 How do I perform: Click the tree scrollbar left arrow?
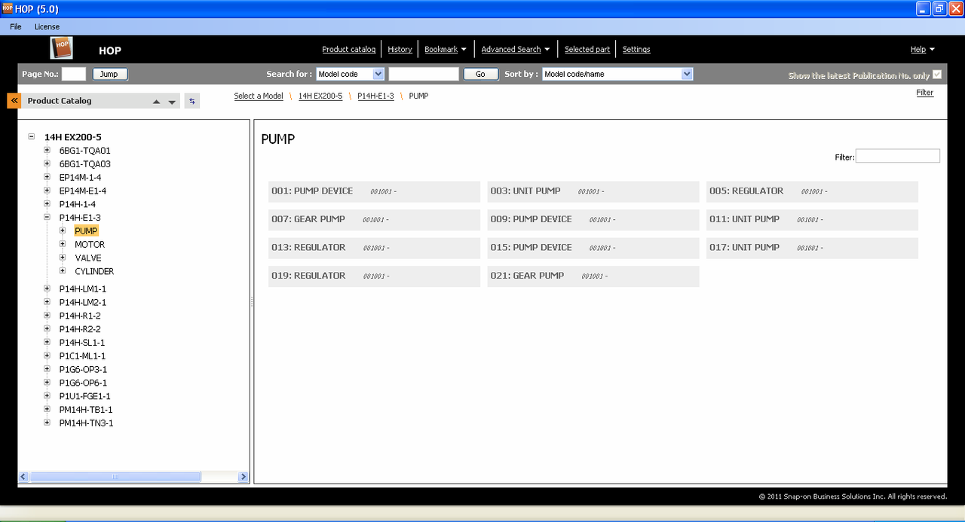(23, 477)
